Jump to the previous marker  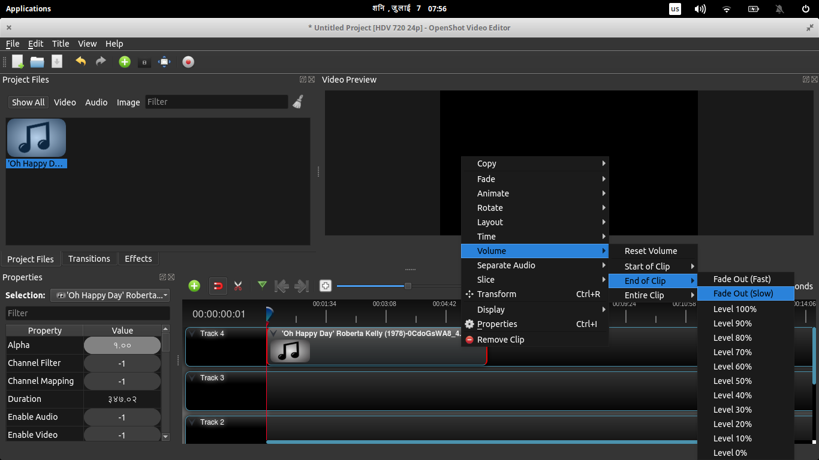tap(281, 286)
